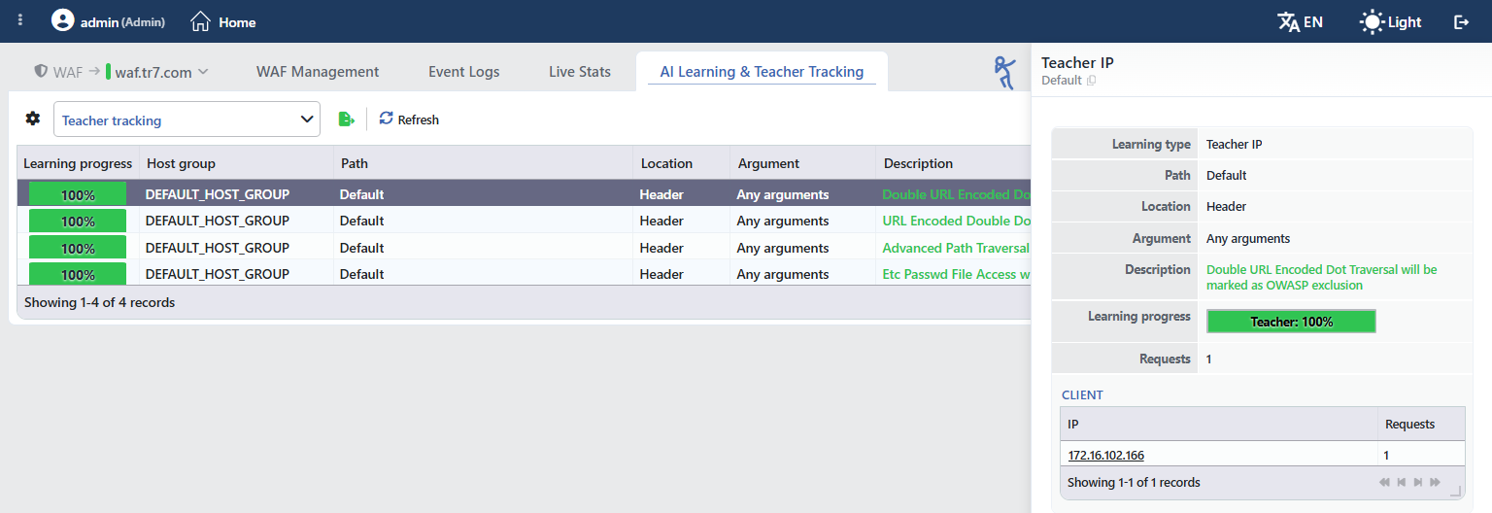Go to next page in CLIENT pager
This screenshot has width=1492, height=513.
pyautogui.click(x=1418, y=482)
